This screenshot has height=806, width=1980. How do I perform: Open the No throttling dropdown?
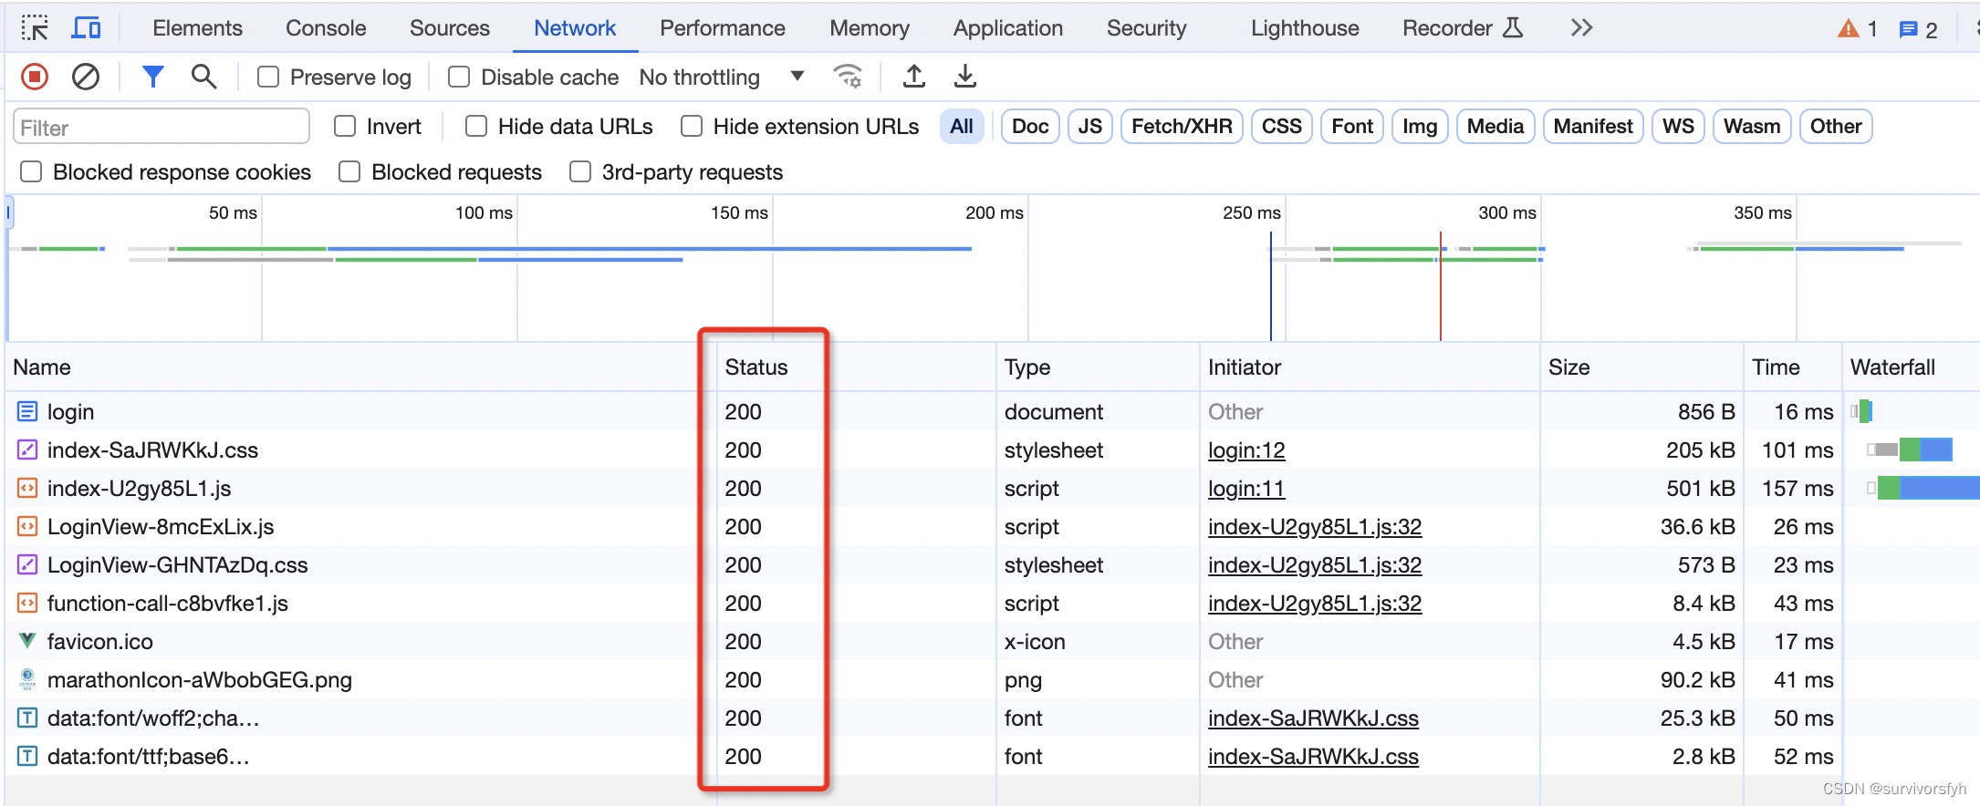[x=722, y=77]
